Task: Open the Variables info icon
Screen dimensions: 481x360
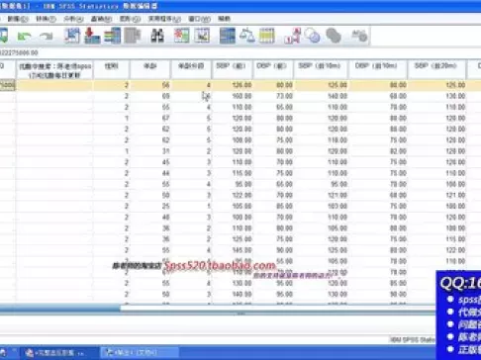Action: 112,36
